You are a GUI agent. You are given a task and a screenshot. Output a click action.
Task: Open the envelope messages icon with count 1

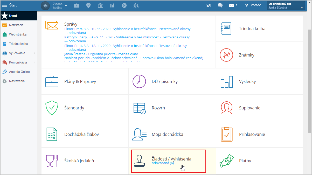[x=233, y=5]
